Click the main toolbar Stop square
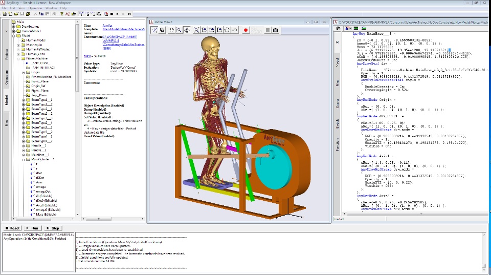 111,14
